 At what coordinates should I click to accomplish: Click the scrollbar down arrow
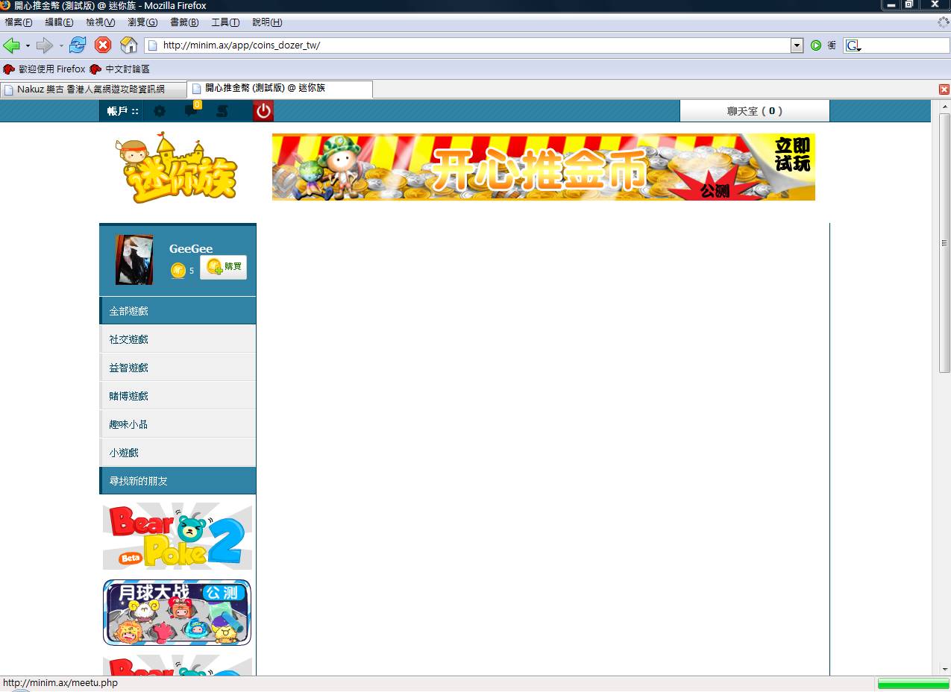coord(944,670)
